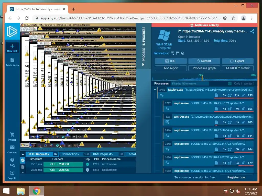The width and height of the screenshot is (262, 196).
Task: Click the WinRAR process 528 indicator icon
Action: pos(167,122)
